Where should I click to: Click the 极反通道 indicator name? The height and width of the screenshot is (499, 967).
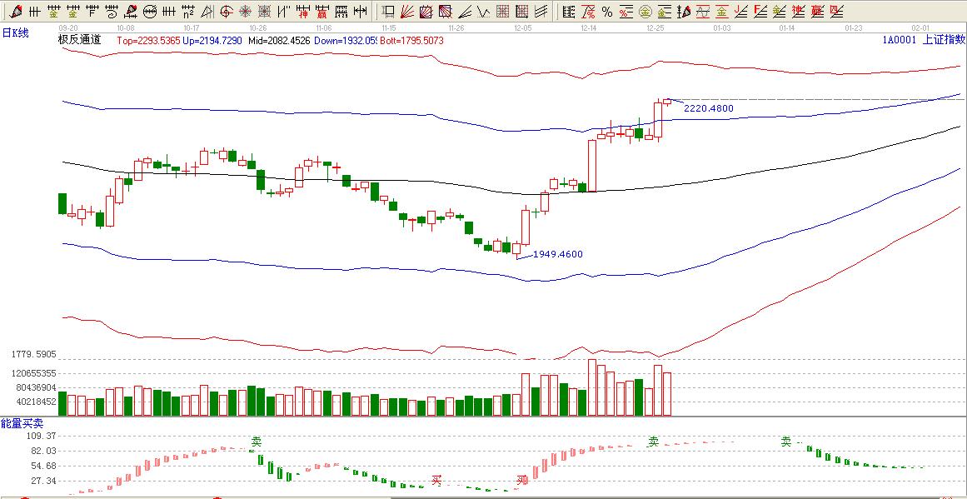pyautogui.click(x=79, y=39)
